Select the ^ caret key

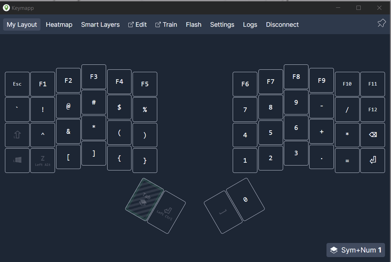tap(43, 135)
